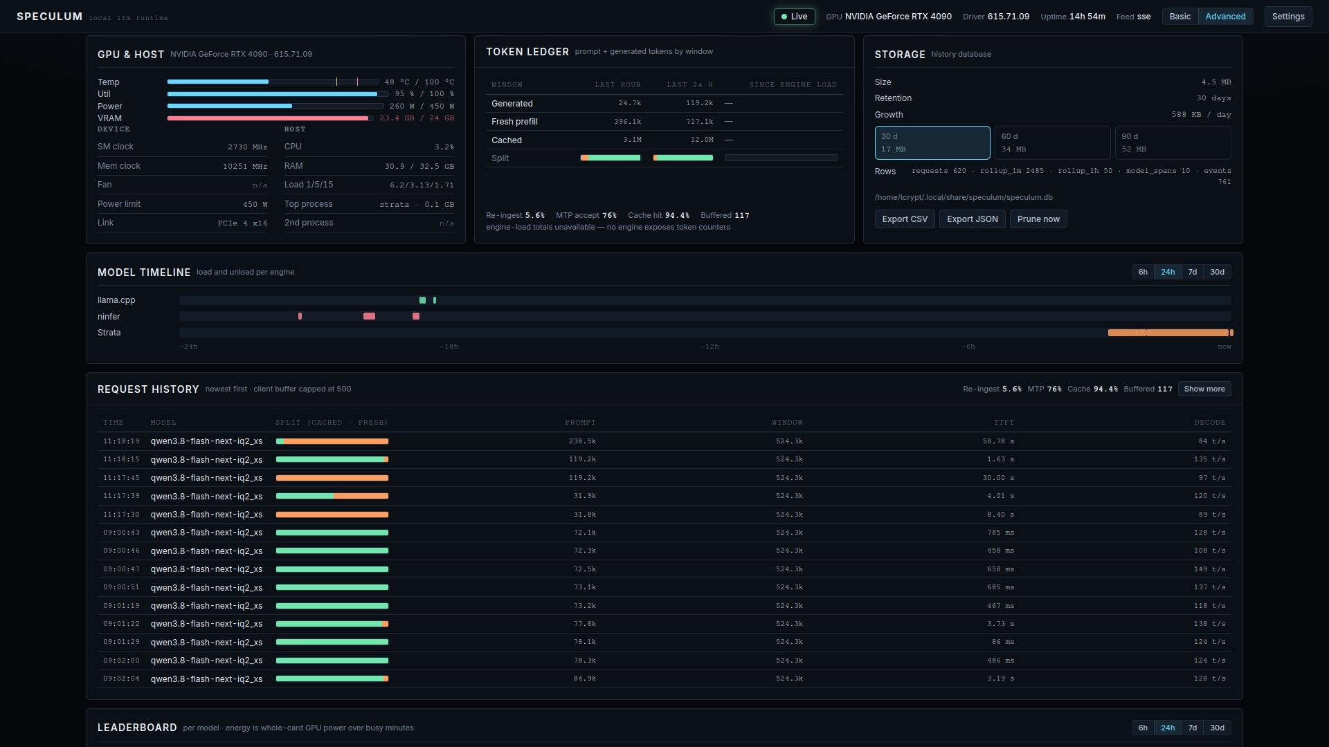Click Export JSON button
This screenshot has width=1329, height=747.
point(972,219)
